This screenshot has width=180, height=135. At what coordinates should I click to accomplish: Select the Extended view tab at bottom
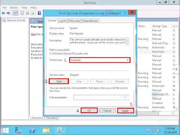[x=37, y=118]
